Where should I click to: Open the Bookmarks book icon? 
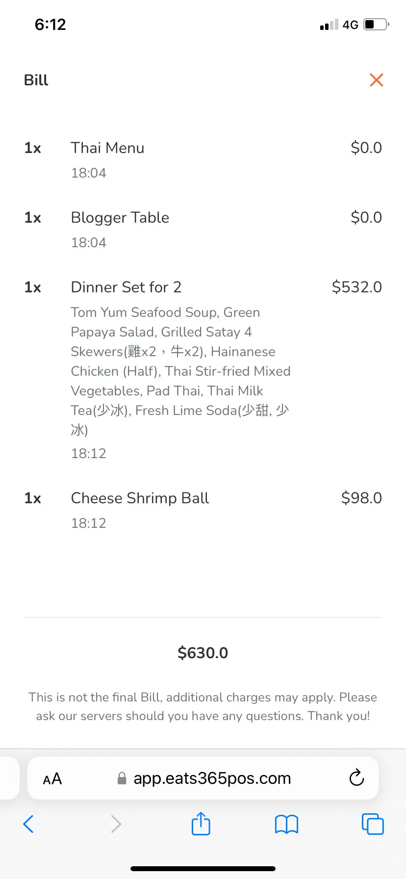[286, 824]
